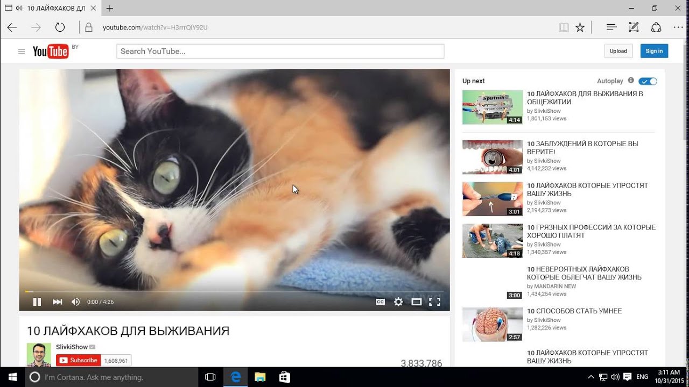Image resolution: width=689 pixels, height=387 pixels.
Task: Open thumbnail with 4:18 duration
Action: (493, 241)
